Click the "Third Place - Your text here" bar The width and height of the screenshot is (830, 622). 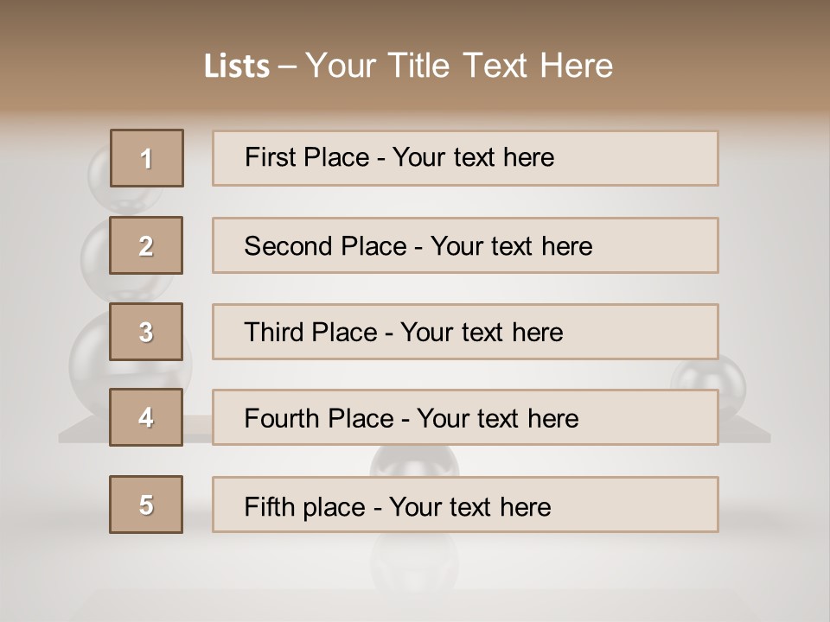465,332
